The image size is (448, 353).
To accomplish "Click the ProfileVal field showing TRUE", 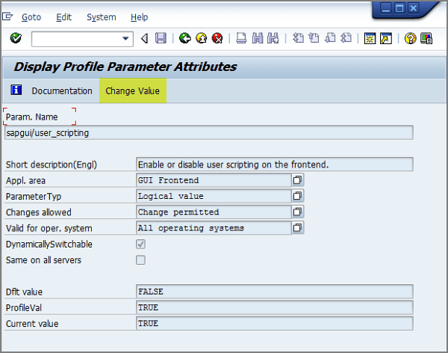I will tap(275, 307).
